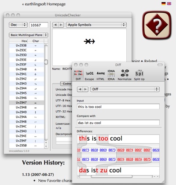
Task: Select row U+294C
Action: 26,127
